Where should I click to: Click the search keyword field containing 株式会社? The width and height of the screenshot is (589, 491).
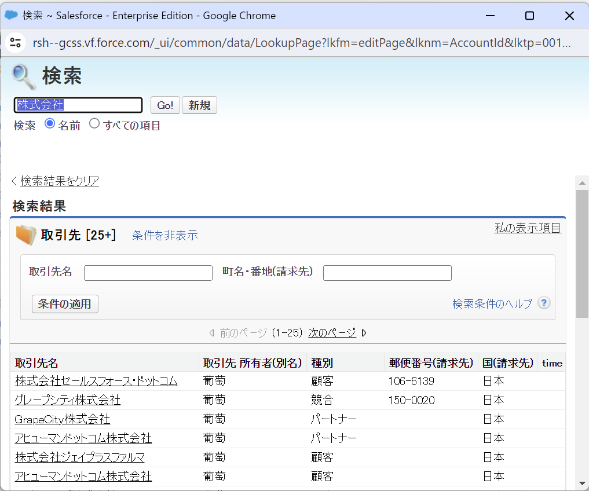[x=78, y=105]
